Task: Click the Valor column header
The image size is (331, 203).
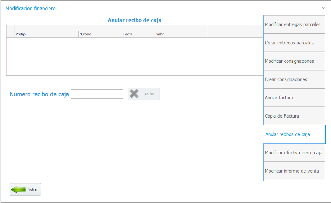Action: click(x=182, y=34)
